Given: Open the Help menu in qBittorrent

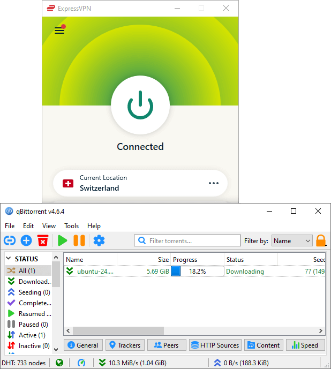Looking at the screenshot, I should pos(94,226).
